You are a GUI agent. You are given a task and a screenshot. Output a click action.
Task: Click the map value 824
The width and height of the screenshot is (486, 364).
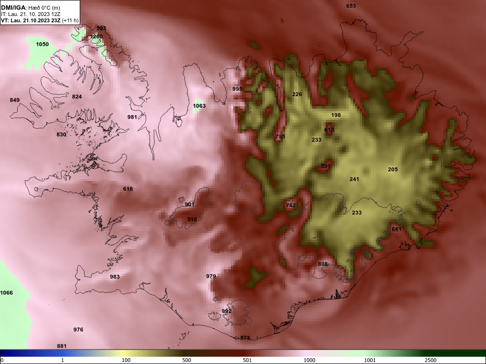pyautogui.click(x=77, y=97)
